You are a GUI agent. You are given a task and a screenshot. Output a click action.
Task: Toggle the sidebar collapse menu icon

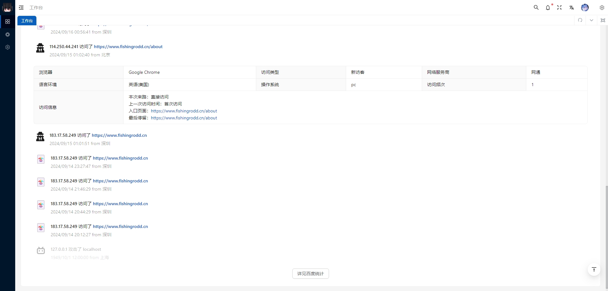tap(21, 8)
